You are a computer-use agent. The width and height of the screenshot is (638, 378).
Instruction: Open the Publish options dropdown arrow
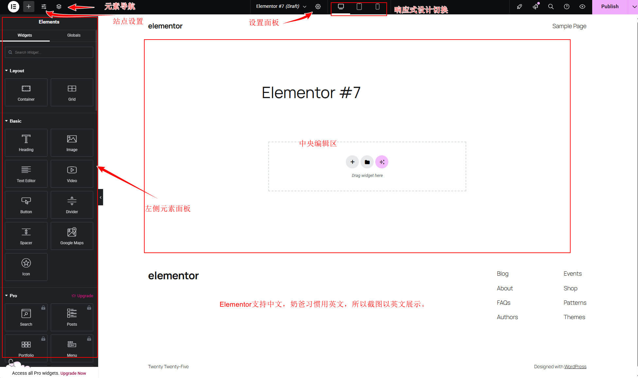(634, 7)
